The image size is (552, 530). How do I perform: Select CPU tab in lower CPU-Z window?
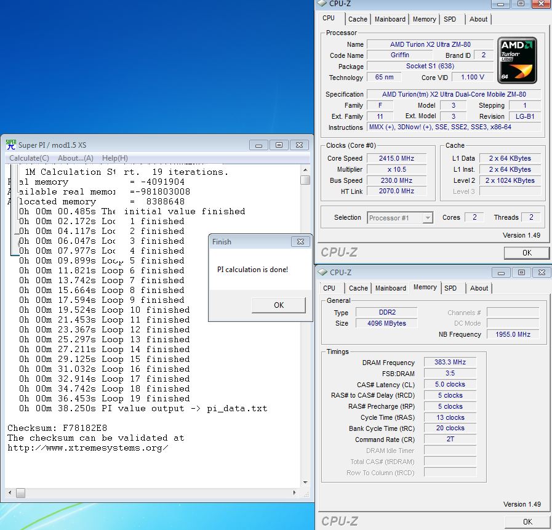click(x=329, y=289)
